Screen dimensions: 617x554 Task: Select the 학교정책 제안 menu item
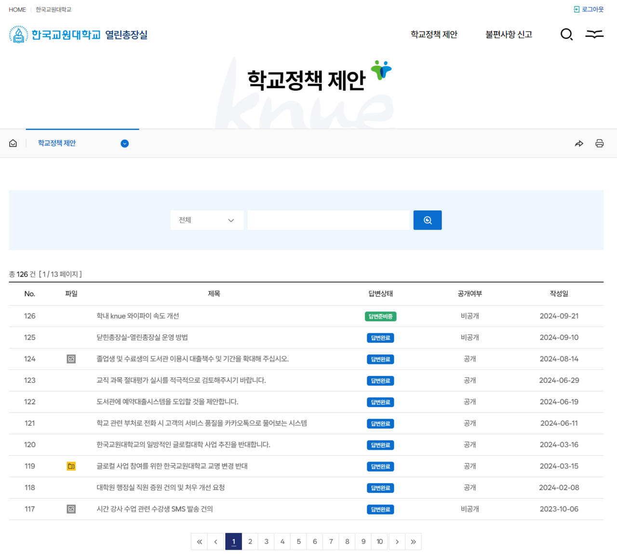pos(433,34)
